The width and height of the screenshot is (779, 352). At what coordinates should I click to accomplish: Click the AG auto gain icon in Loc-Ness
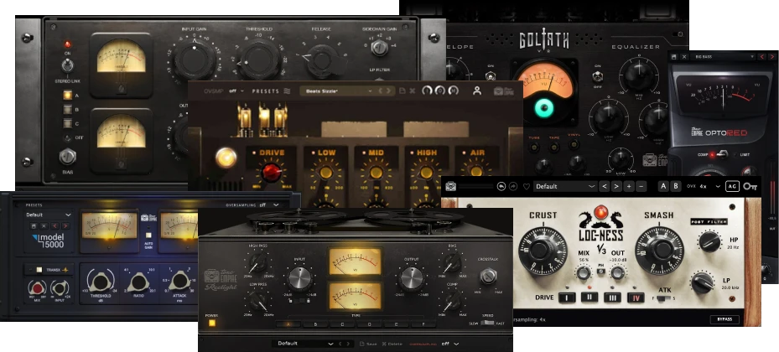click(731, 186)
